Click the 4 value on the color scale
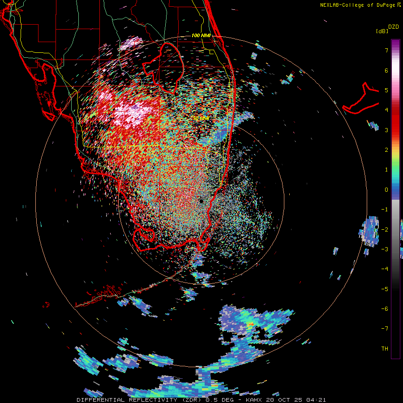Screen dimensions: 403x403 click(386, 110)
